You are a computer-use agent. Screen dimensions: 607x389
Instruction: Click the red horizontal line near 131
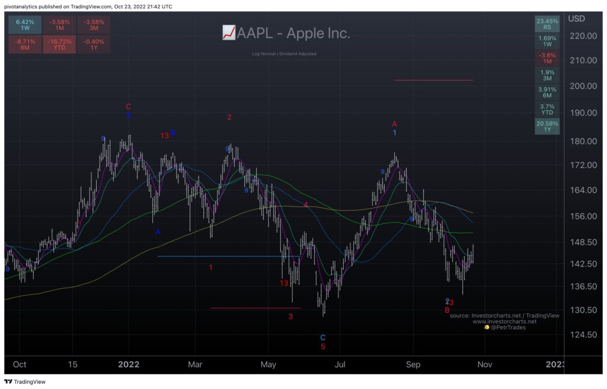(255, 308)
